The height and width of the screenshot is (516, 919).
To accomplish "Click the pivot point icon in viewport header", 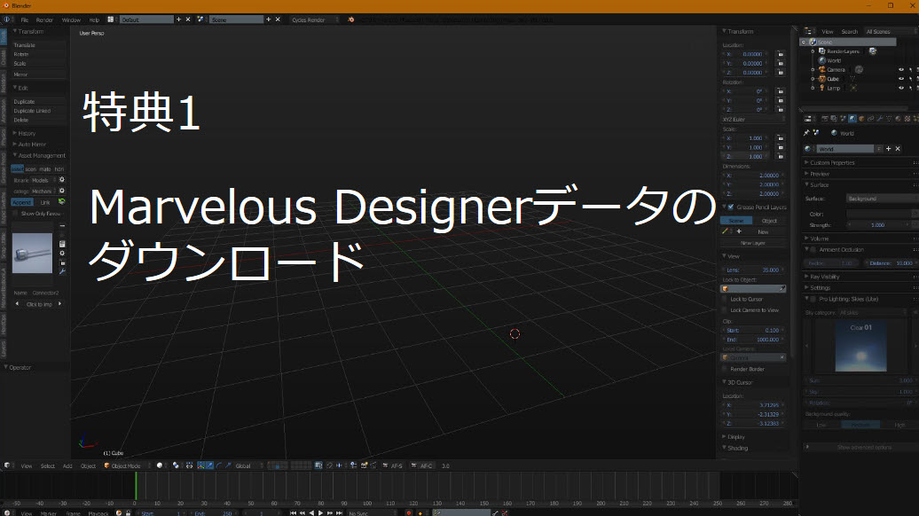I will click(176, 466).
